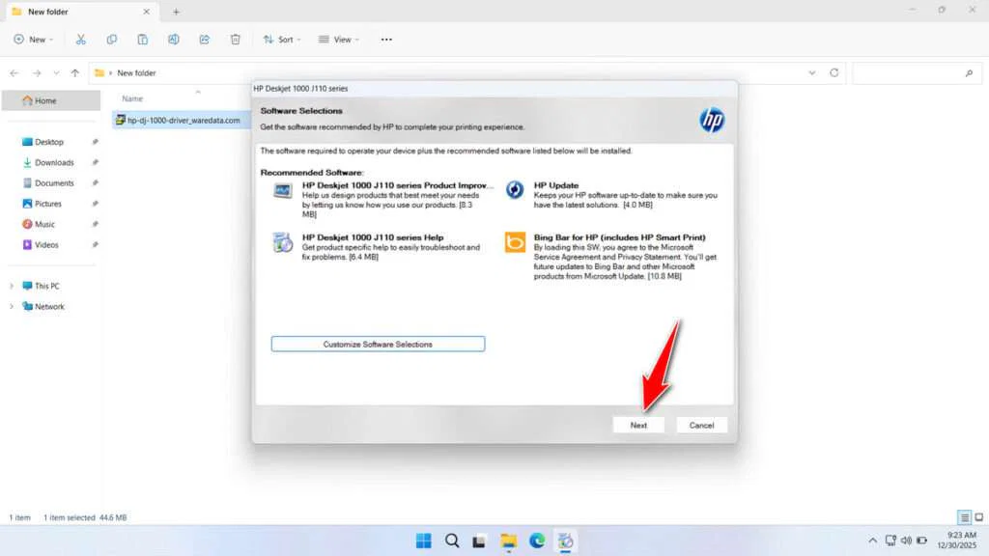Open Microsoft Edge from the taskbar
This screenshot has height=556, width=989.
pos(537,541)
